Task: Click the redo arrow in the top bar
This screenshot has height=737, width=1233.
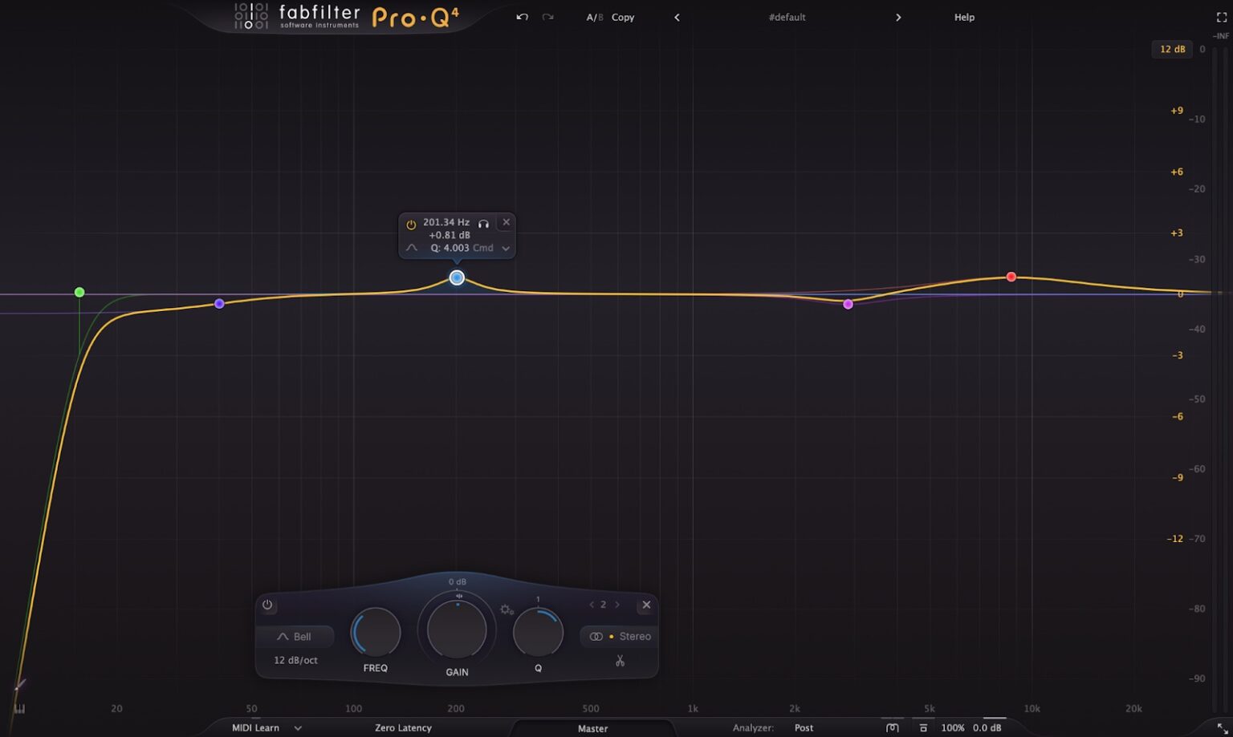Action: (x=547, y=17)
